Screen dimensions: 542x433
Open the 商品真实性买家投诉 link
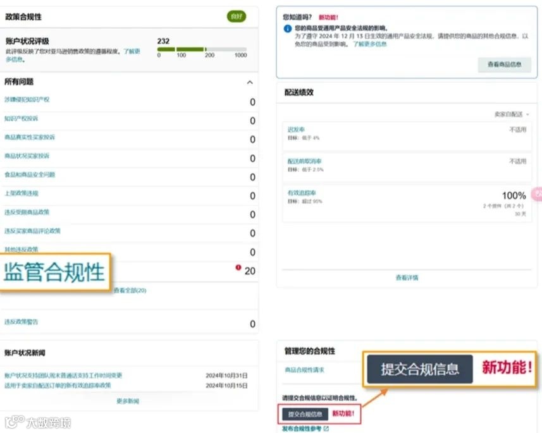(x=30, y=137)
